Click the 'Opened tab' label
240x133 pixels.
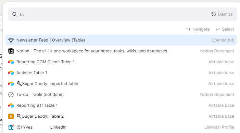(x=223, y=40)
